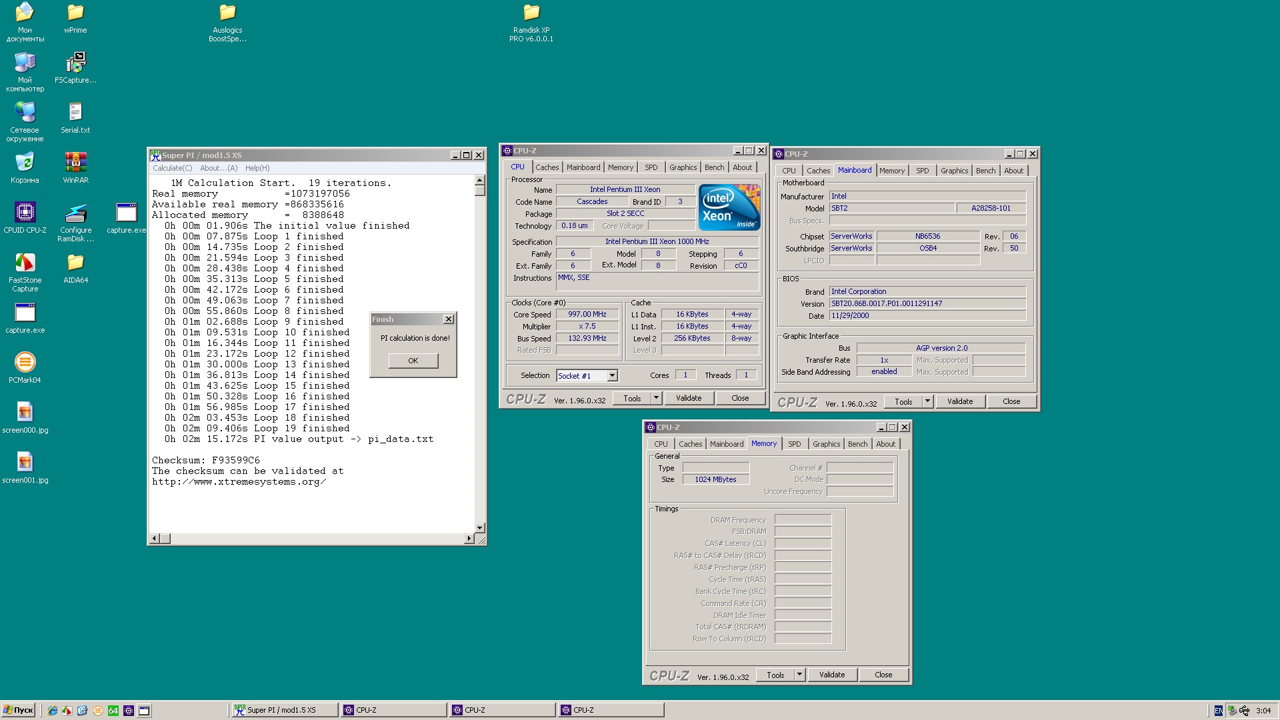
Task: Launch PCMark orange quick launch icon
Action: (98, 711)
